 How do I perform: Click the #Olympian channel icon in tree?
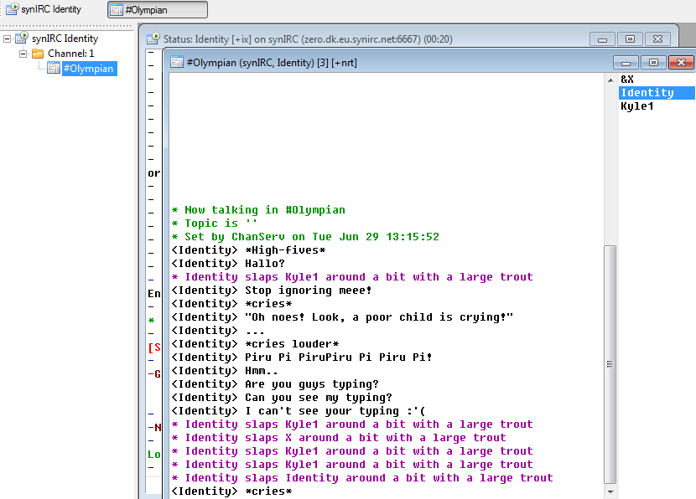point(54,69)
